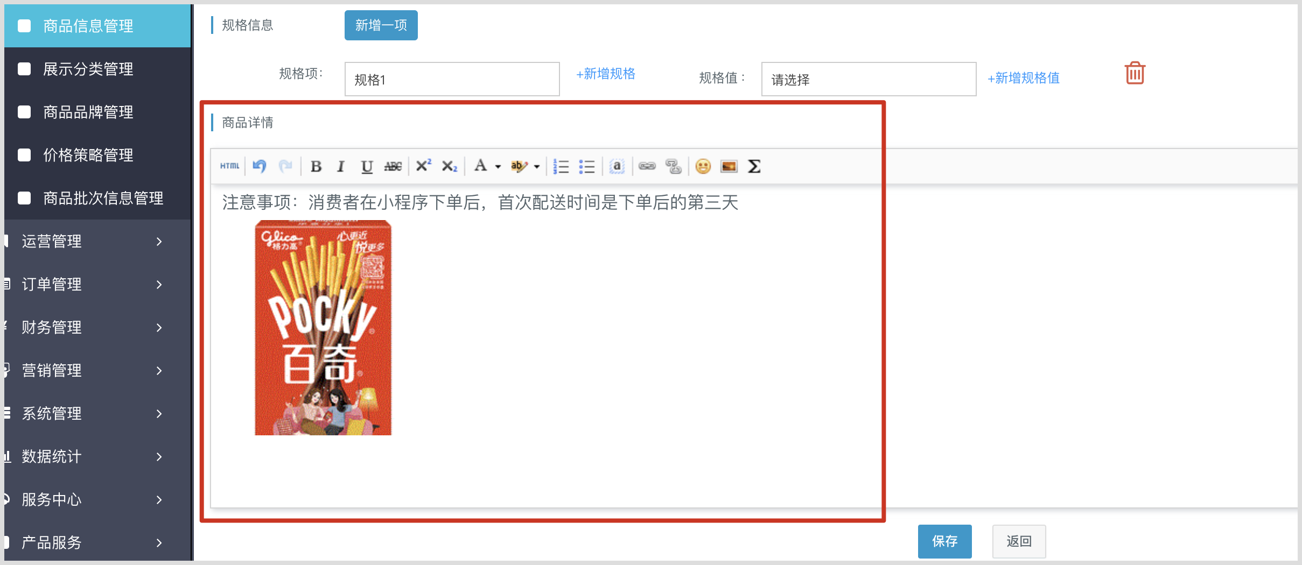Image resolution: width=1302 pixels, height=565 pixels.
Task: Open 价格策略管理 in the sidebar
Action: [x=97, y=155]
